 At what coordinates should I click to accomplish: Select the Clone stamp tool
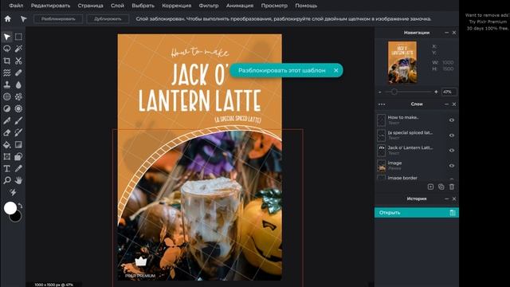click(x=7, y=85)
